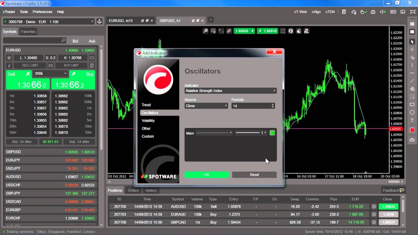Click the Feedback button
Viewport: 418px width, 235px height.
tap(394, 190)
